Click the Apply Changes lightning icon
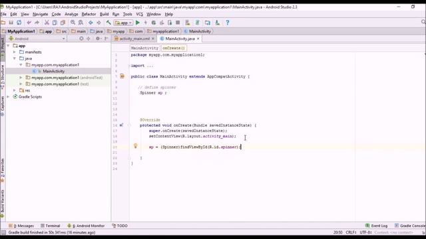The width and height of the screenshot is (426, 239). pyautogui.click(x=146, y=23)
